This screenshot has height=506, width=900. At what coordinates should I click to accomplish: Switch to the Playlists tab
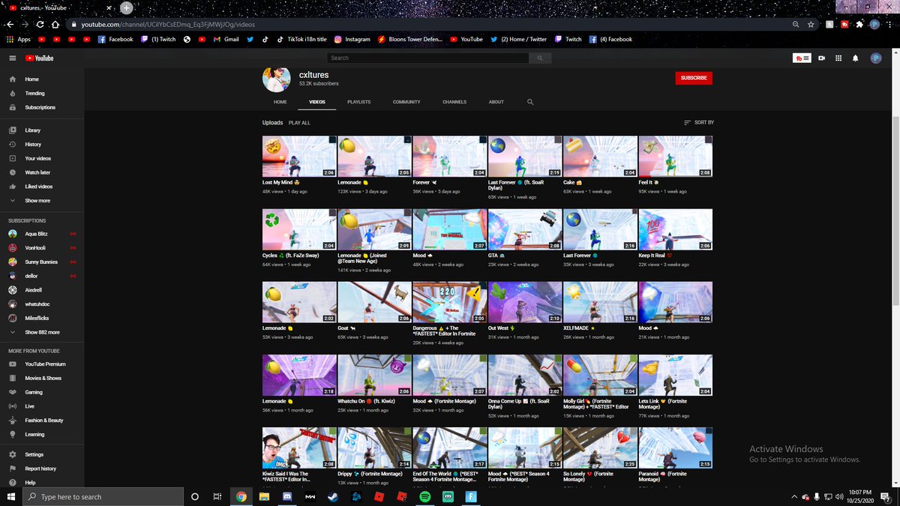358,102
